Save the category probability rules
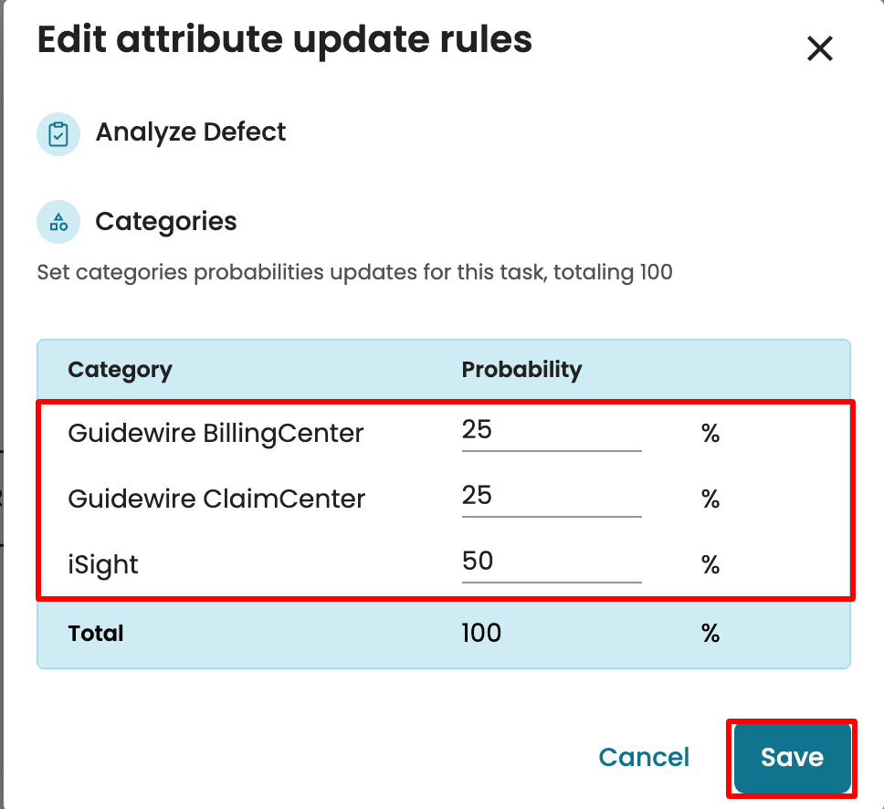Viewport: 884px width, 809px height. pyautogui.click(x=792, y=757)
